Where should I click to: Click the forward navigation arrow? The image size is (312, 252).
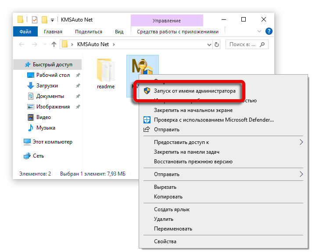pos(35,44)
